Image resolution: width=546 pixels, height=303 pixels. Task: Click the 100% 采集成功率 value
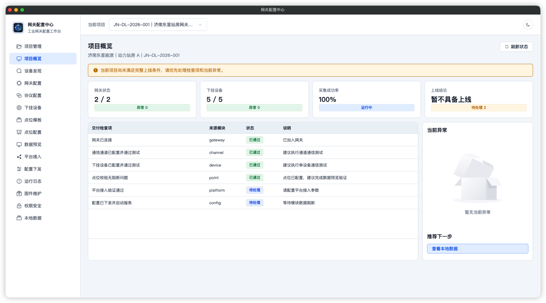[327, 99]
